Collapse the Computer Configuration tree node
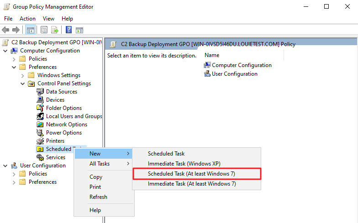Image resolution: width=358 pixels, height=223 pixels. pos(5,51)
